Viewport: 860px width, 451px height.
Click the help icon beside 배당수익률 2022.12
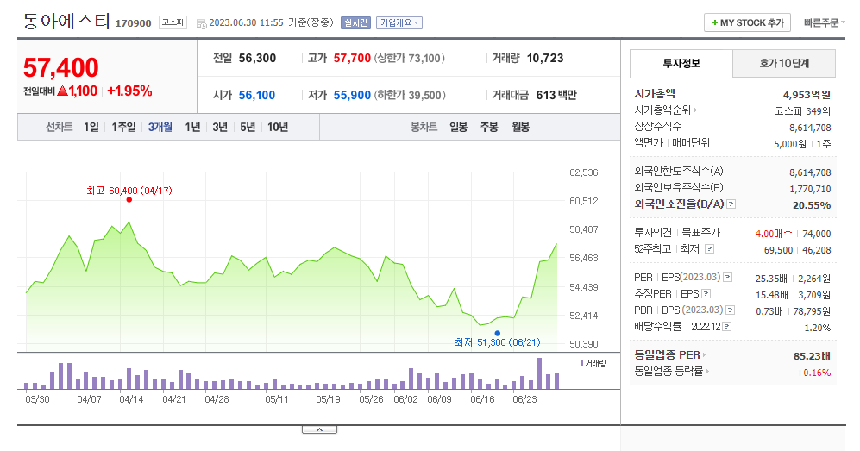pyautogui.click(x=726, y=327)
